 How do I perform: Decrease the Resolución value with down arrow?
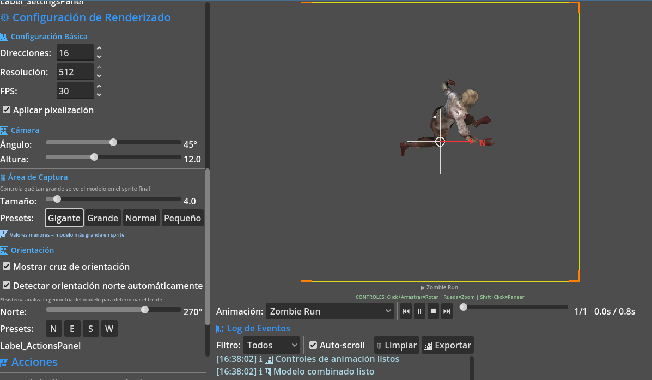click(99, 76)
